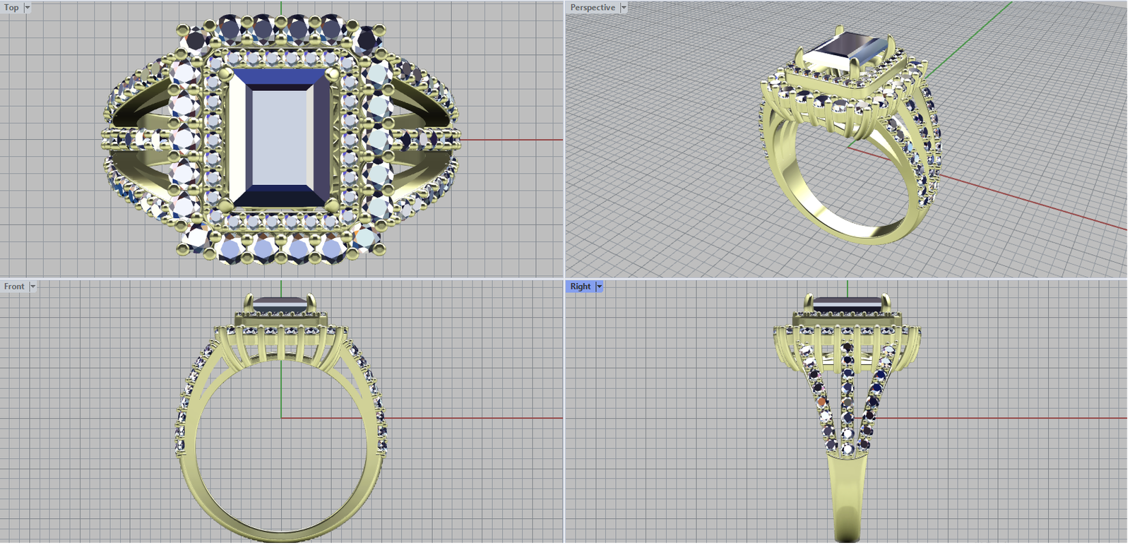Expand the Right viewport dropdown arrow
Screen dimensions: 1130x545
click(x=600, y=287)
